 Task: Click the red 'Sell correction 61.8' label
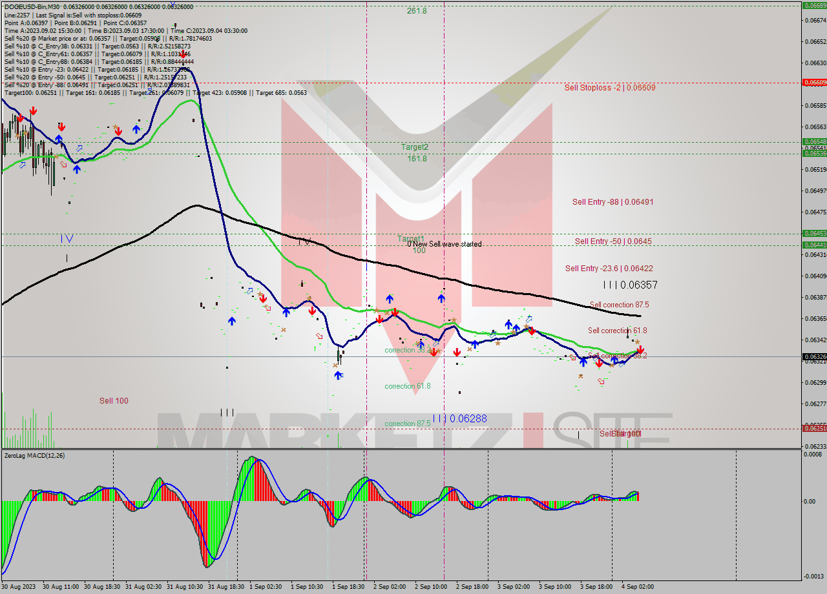click(618, 331)
